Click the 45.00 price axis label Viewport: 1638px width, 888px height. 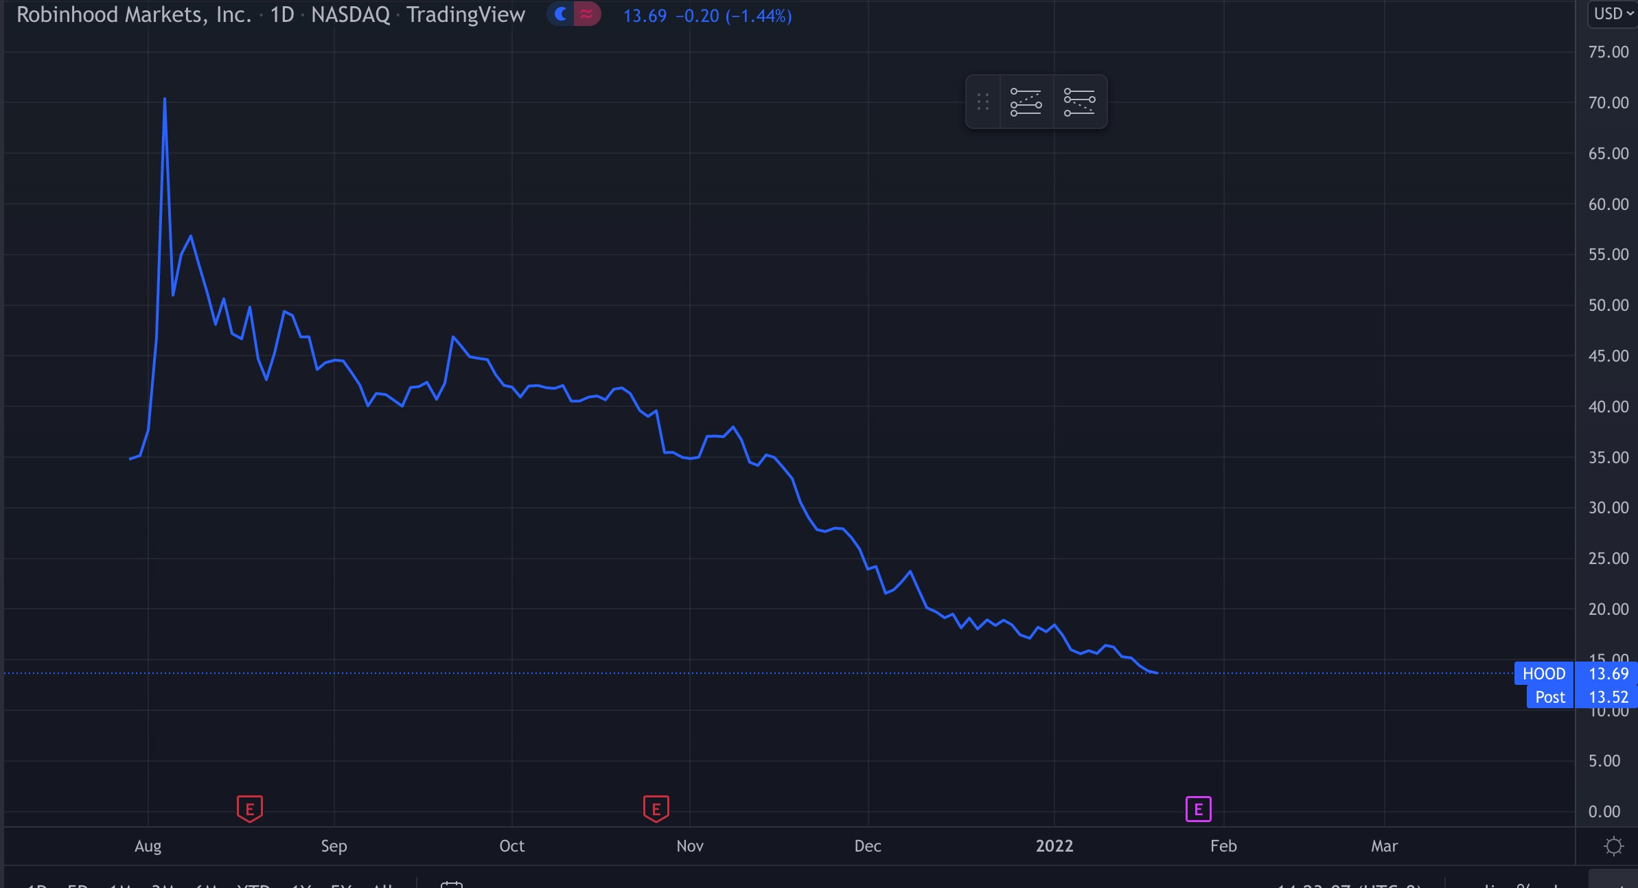click(1608, 356)
